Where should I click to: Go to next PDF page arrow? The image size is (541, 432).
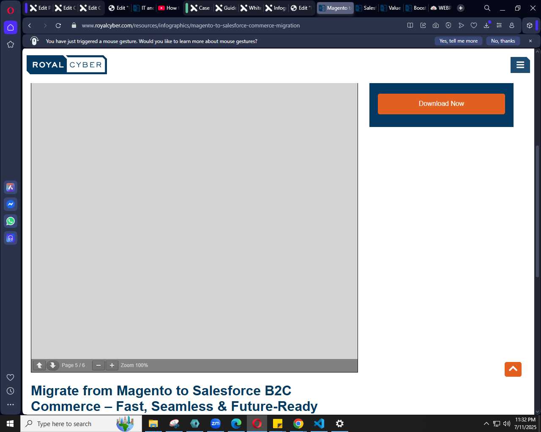click(52, 365)
